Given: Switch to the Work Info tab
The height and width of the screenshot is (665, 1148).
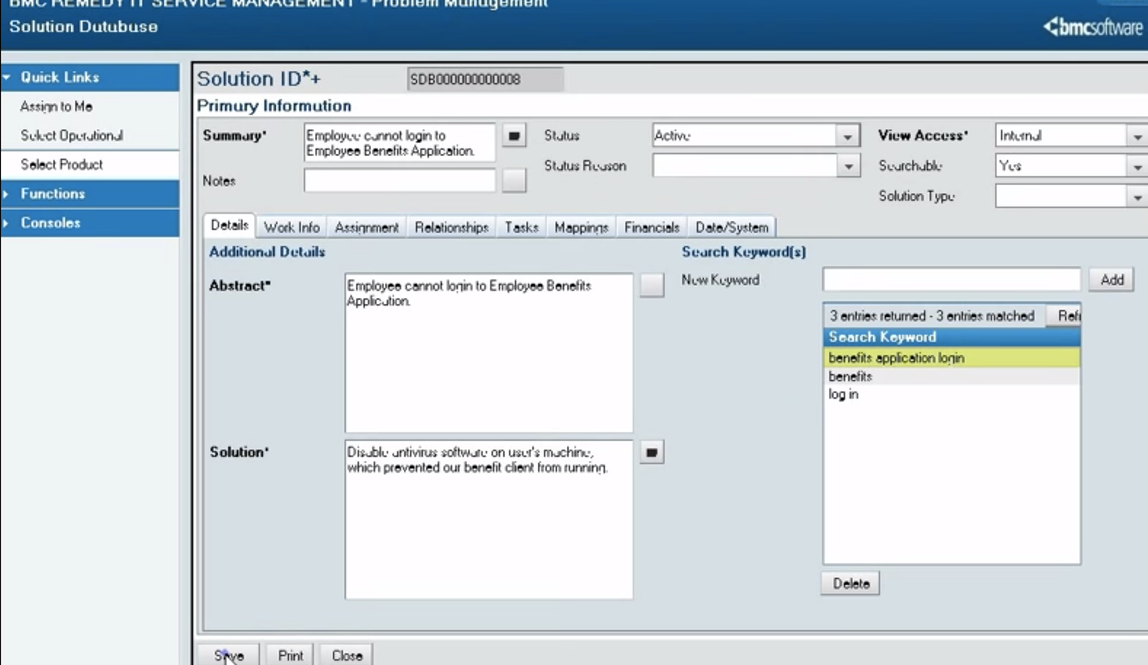Looking at the screenshot, I should 291,227.
